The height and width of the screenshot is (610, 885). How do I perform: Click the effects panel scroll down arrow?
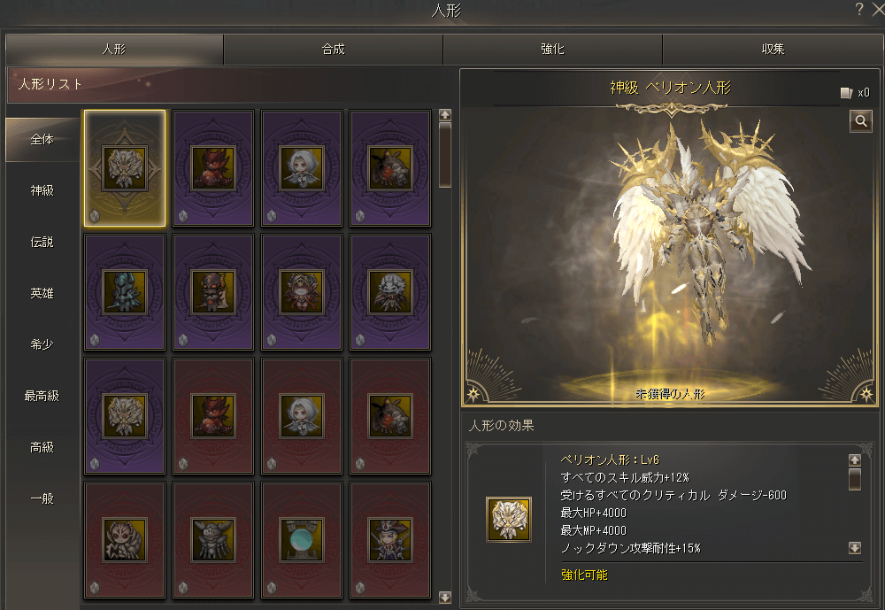855,547
